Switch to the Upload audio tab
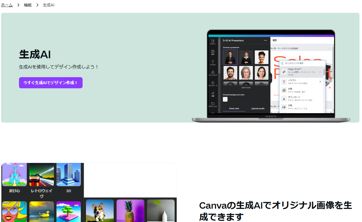362x222 pixels. point(258,108)
